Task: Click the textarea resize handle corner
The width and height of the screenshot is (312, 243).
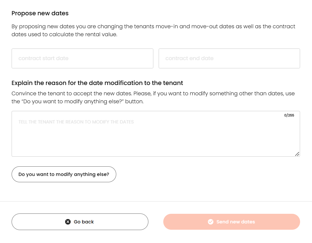Action: click(297, 154)
